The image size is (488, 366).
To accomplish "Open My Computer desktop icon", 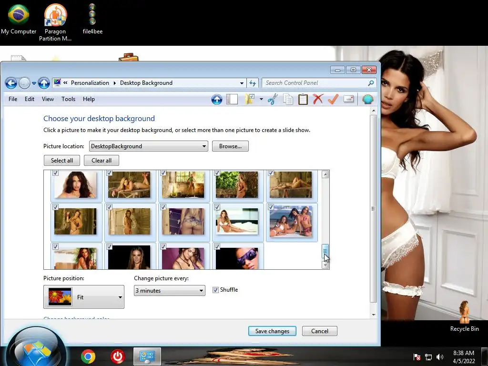I will tap(19, 19).
